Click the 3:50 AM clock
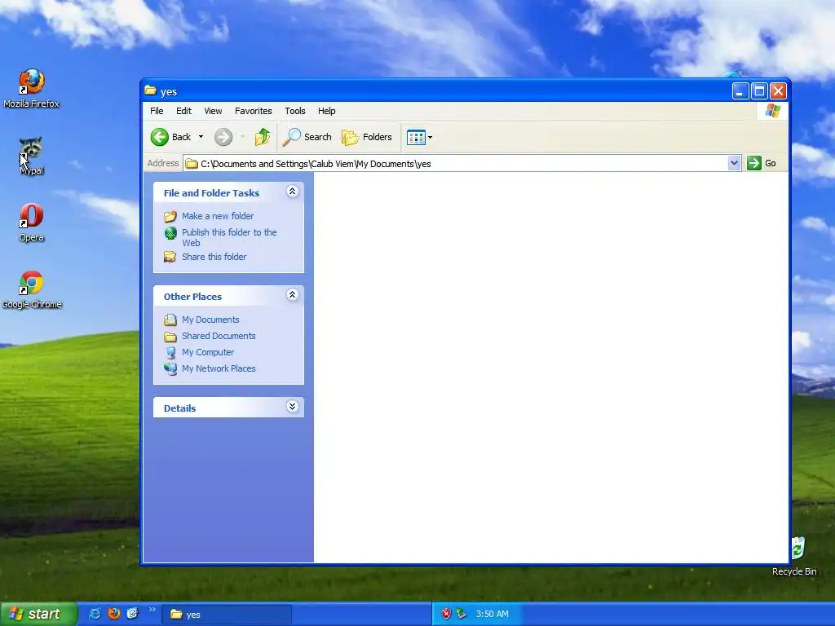The width and height of the screenshot is (835, 626). [492, 614]
